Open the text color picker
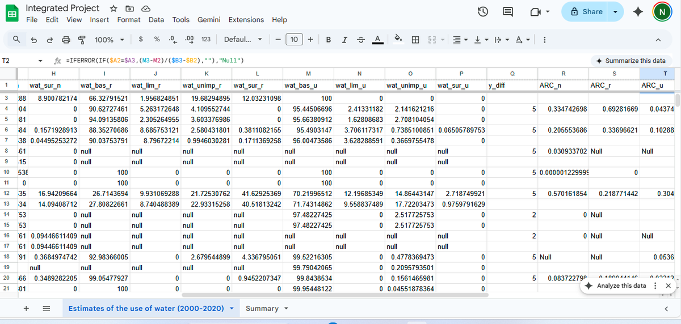681x324 pixels. click(x=376, y=40)
